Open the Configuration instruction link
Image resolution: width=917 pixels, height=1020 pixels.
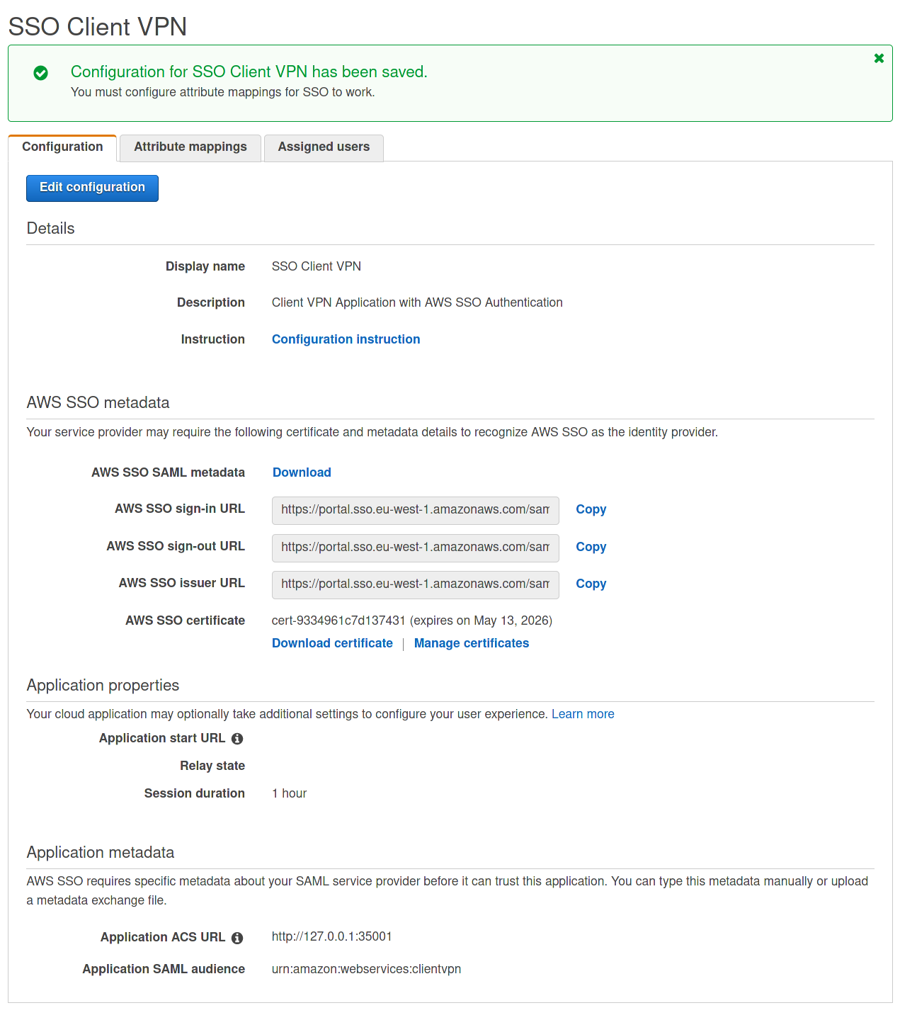pyautogui.click(x=346, y=339)
